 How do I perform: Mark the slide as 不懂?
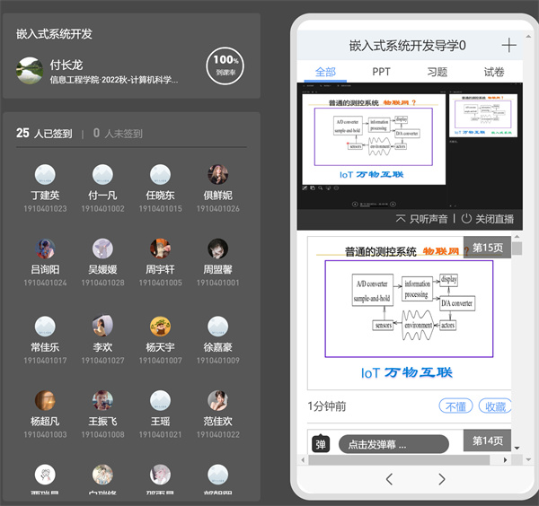(456, 406)
